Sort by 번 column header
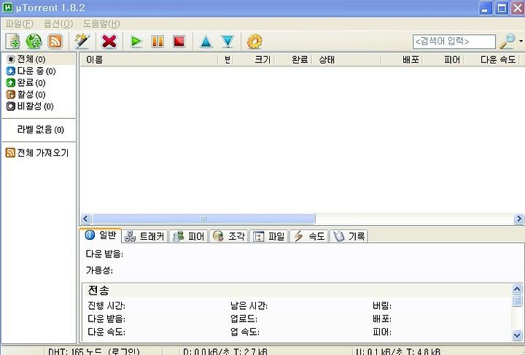 225,60
